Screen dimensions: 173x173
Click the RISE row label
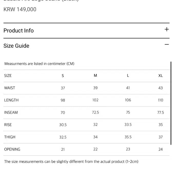[8, 125]
